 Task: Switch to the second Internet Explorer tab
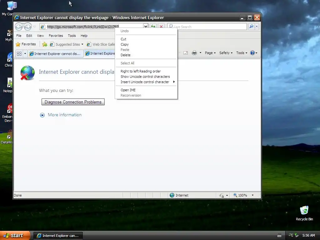[100, 53]
